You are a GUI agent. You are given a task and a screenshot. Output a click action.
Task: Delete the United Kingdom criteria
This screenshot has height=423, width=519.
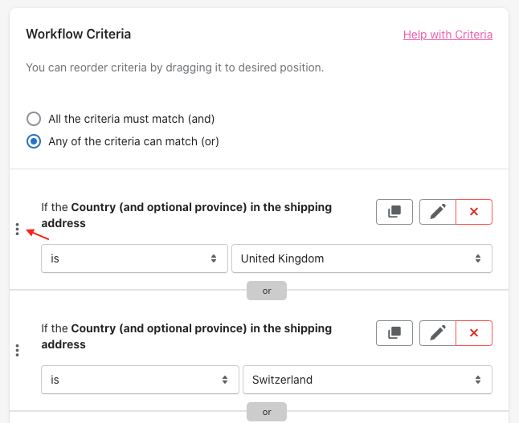[x=474, y=212]
